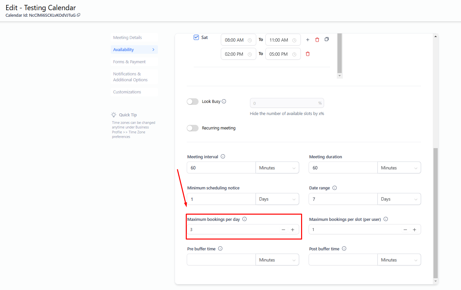The height and width of the screenshot is (290, 461).
Task: Click the Meeting interval info icon
Action: 223,157
